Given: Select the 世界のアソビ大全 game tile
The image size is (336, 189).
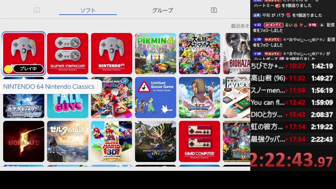Looking at the screenshot, I should pos(237,97).
